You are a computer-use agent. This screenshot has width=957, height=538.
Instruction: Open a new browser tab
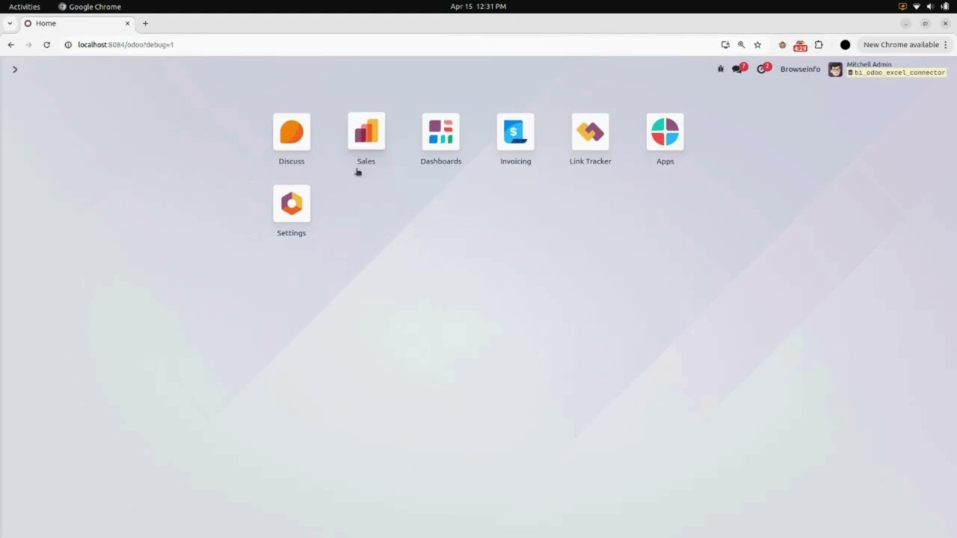click(145, 23)
